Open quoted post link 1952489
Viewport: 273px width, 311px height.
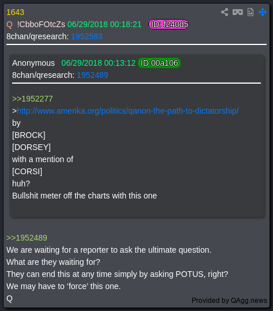(x=92, y=75)
